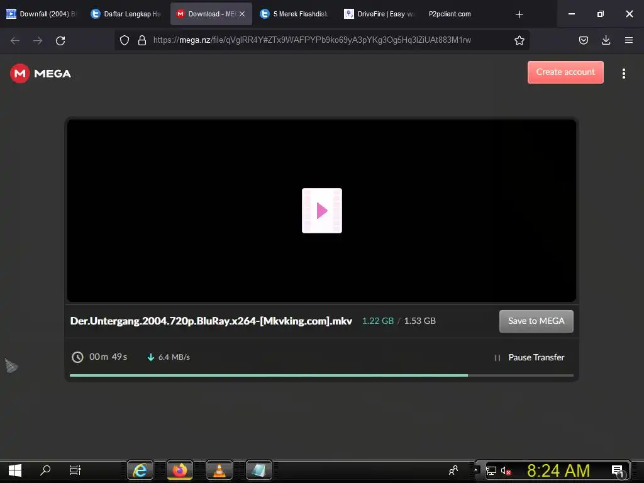Click the 00m 49s remaining time
644x483 pixels.
coord(108,357)
